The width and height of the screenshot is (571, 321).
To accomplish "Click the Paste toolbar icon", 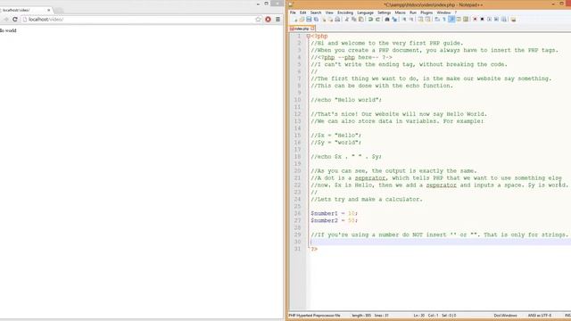I will pyautogui.click(x=360, y=20).
